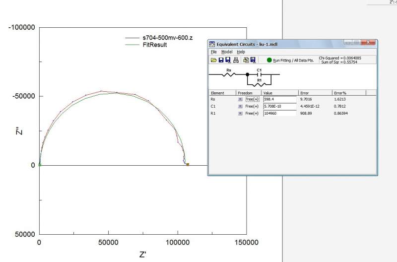Viewport: 397px width, 262px height.
Task: Click the green marker at the plot origin
Action: pos(40,165)
